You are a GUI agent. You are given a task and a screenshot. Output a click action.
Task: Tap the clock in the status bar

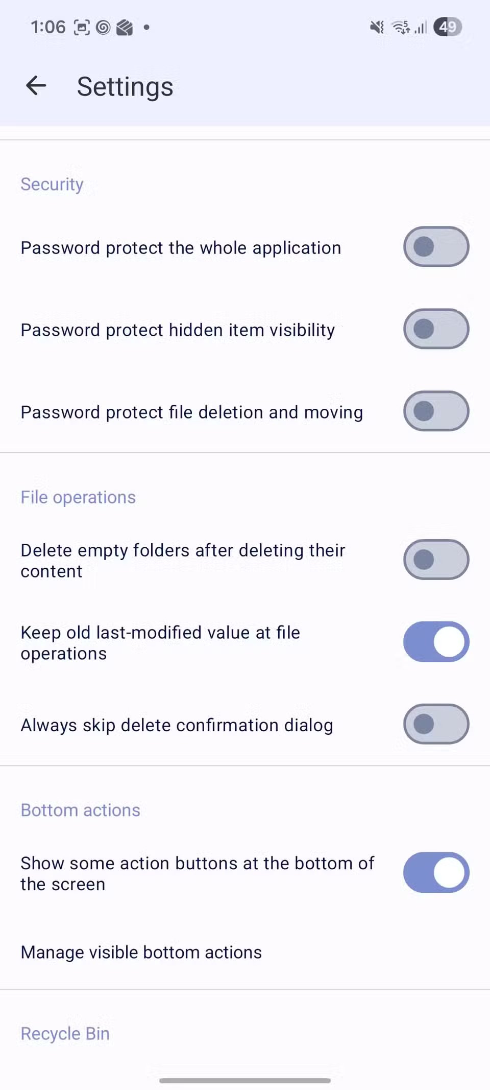point(47,27)
